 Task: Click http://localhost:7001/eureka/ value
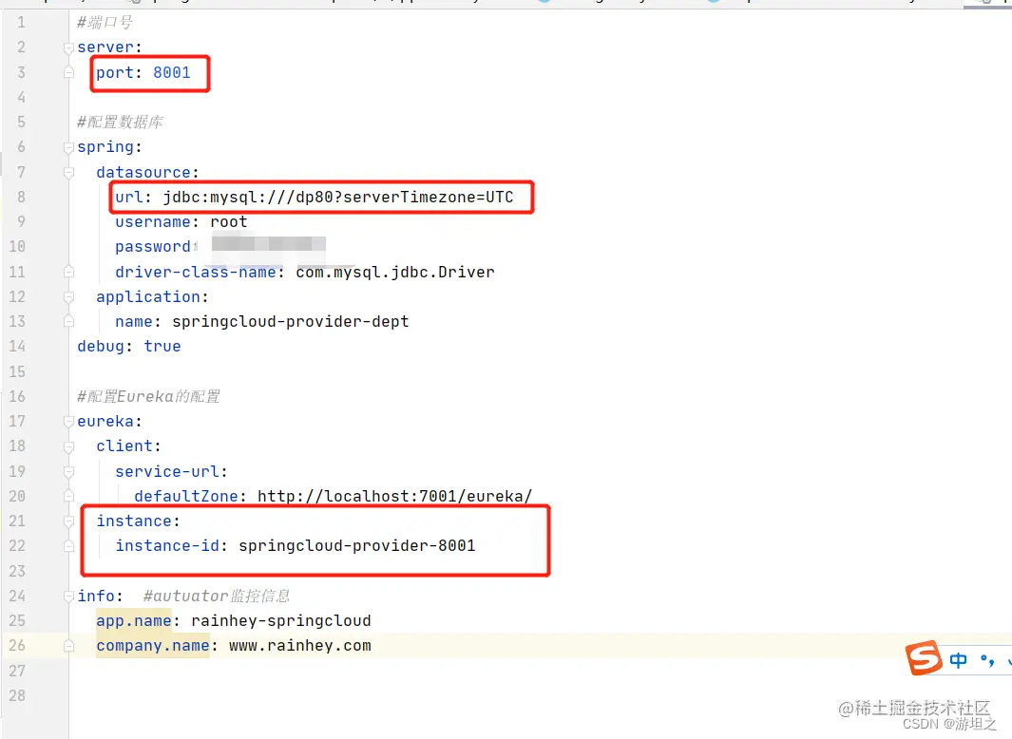(395, 497)
